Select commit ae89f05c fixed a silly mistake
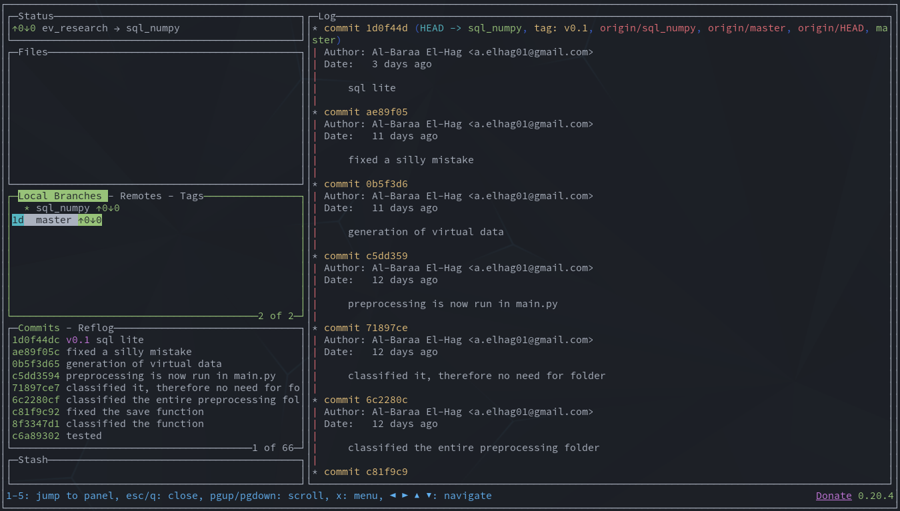Viewport: 900px width, 511px height. [156, 352]
